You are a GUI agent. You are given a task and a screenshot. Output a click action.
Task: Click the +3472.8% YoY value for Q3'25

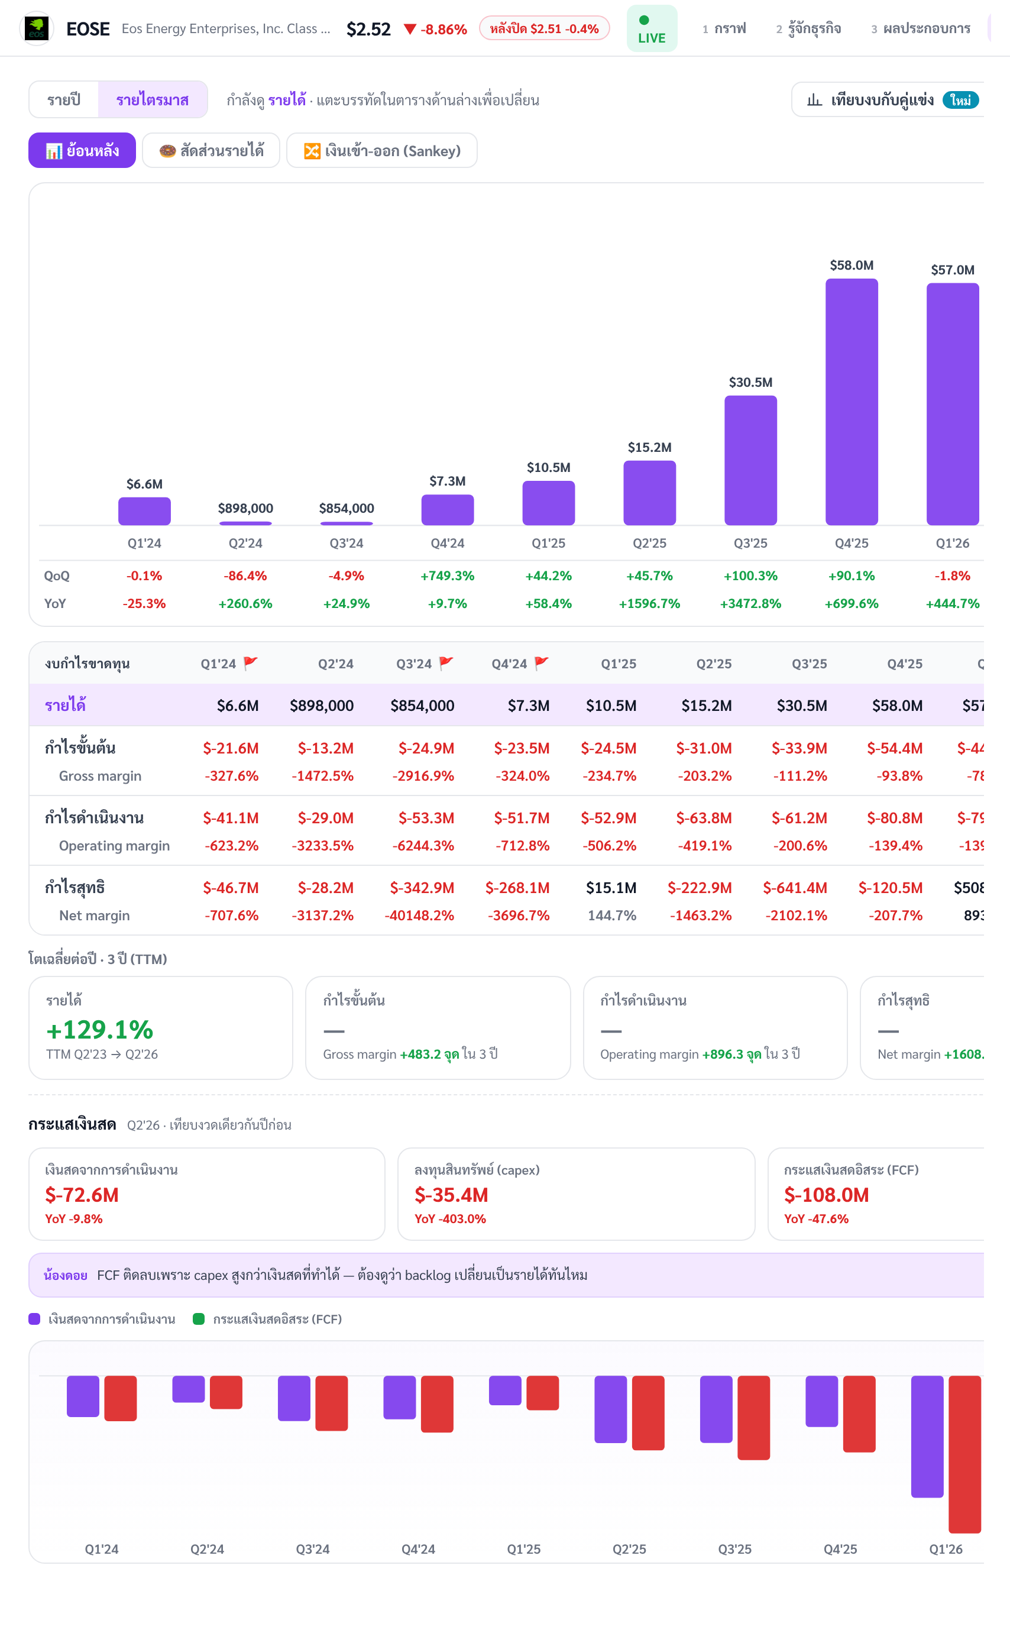click(x=751, y=603)
